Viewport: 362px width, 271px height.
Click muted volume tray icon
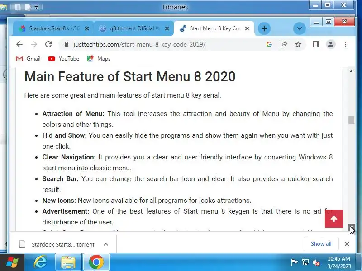316,262
